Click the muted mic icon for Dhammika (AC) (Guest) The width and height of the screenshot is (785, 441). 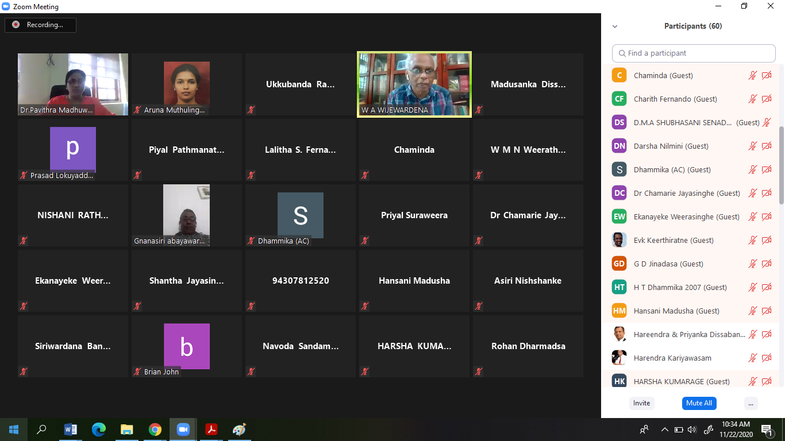(x=752, y=169)
